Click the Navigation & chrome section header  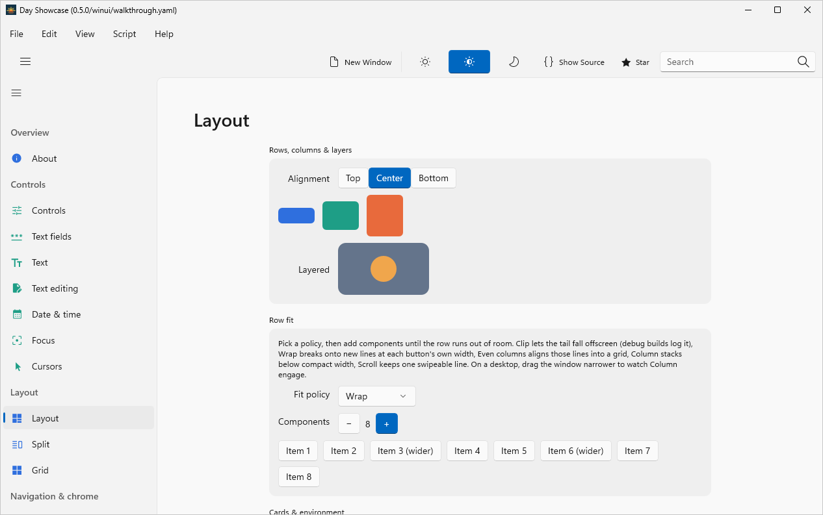point(55,496)
